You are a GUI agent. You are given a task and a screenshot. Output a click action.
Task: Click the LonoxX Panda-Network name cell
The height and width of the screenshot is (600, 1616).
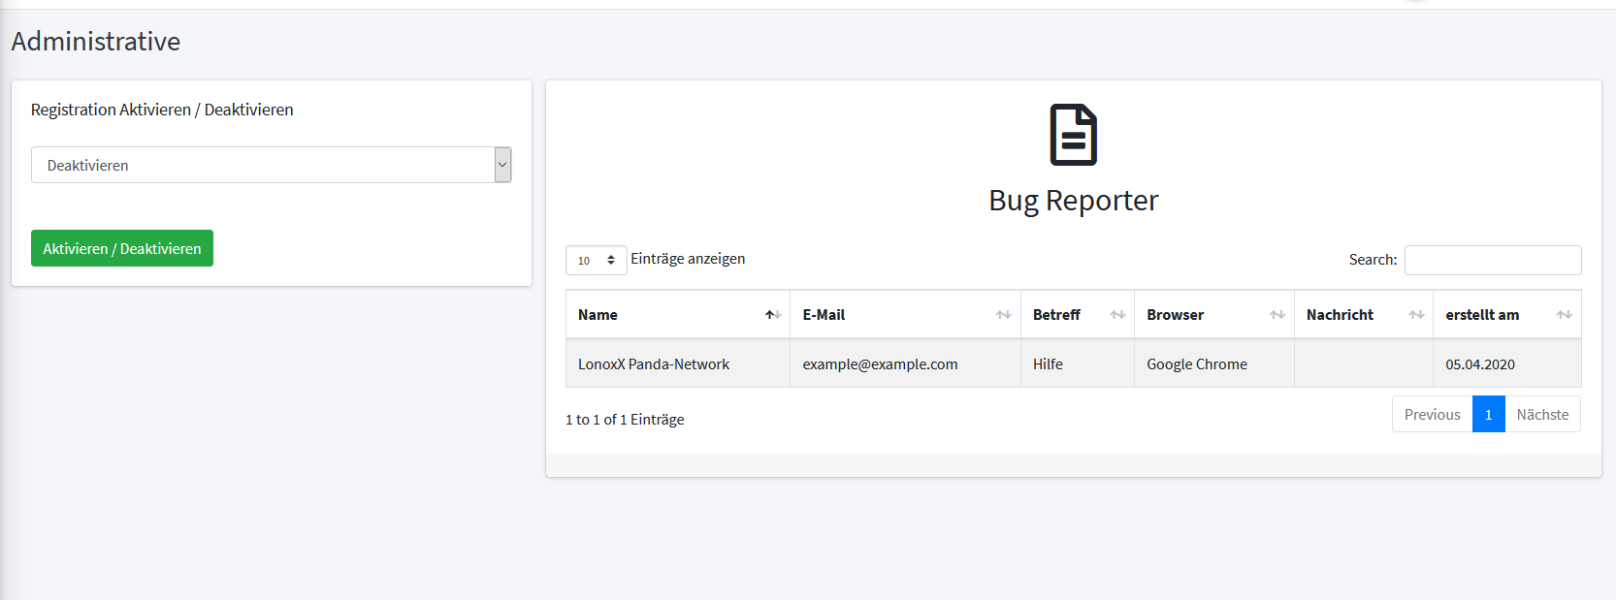(654, 364)
